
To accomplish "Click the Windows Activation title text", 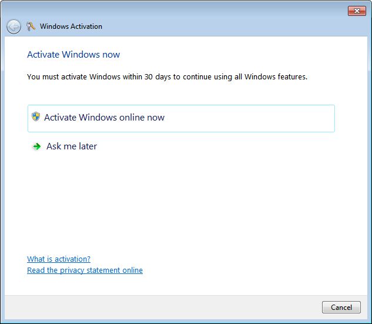I will click(x=71, y=26).
